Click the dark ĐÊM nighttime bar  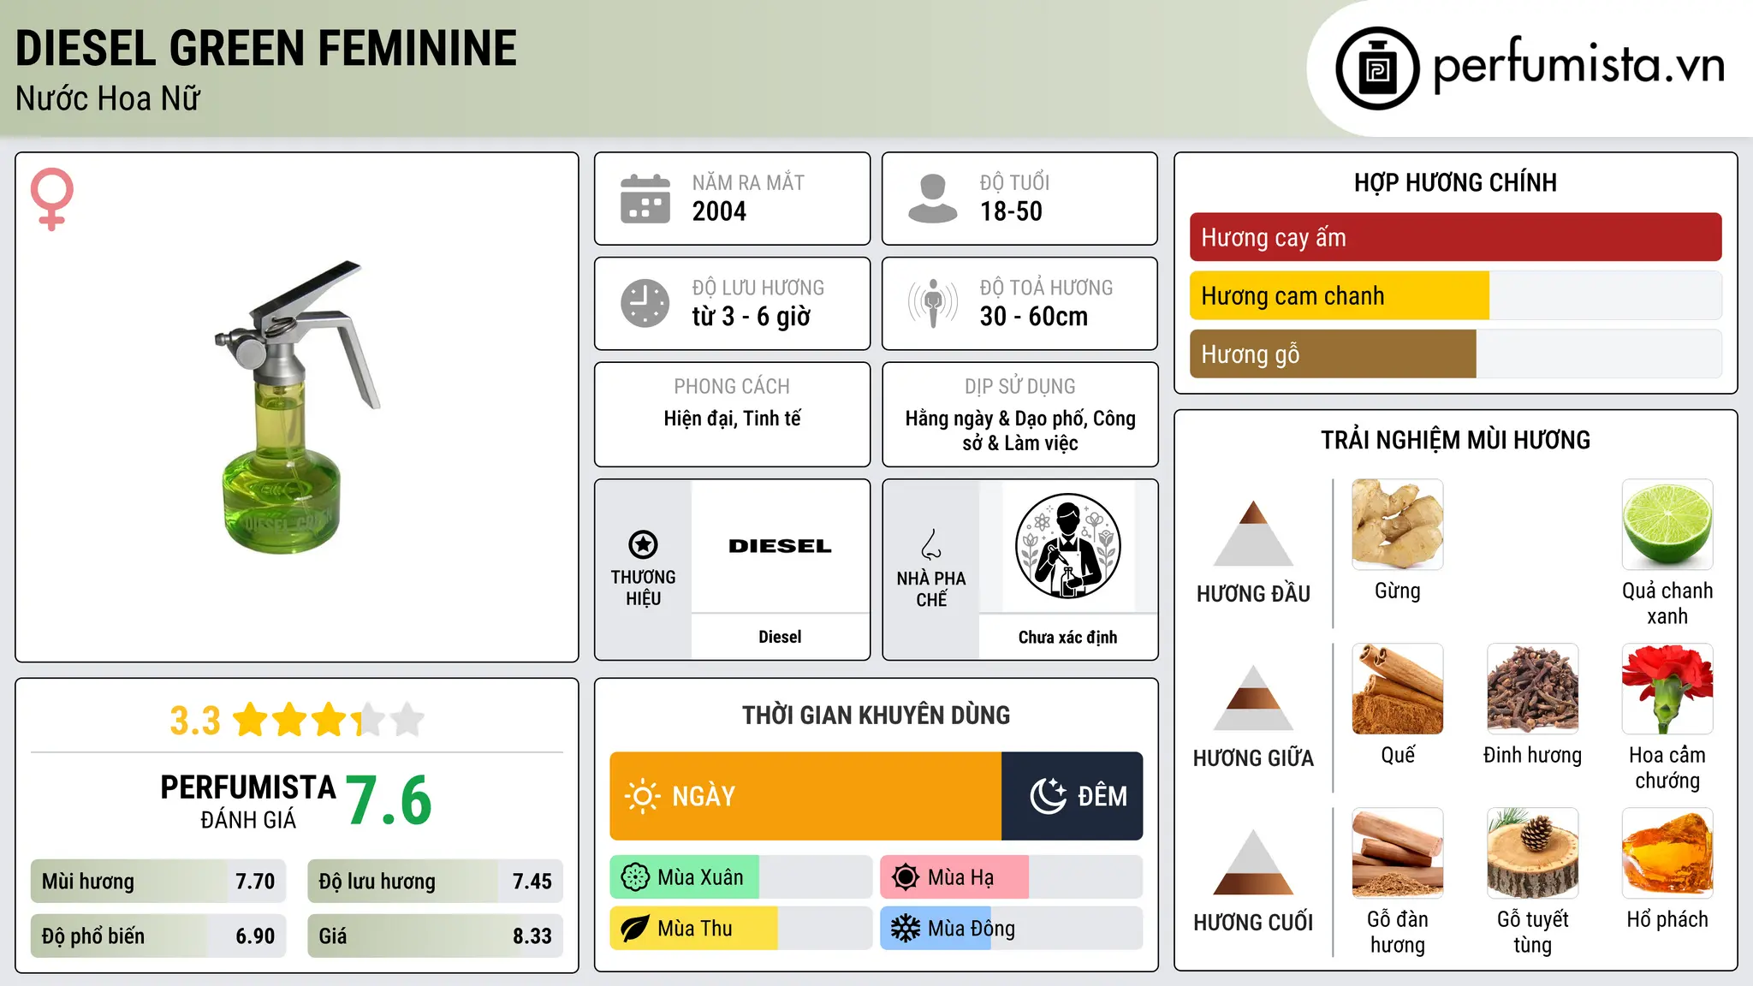tap(1073, 796)
